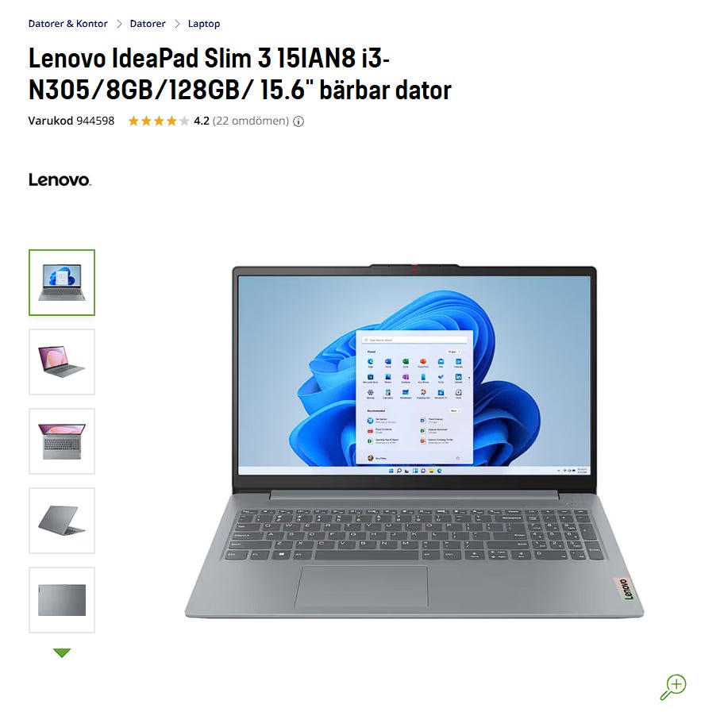
Task: Click the Varukod 944598 text
Action: (x=71, y=121)
